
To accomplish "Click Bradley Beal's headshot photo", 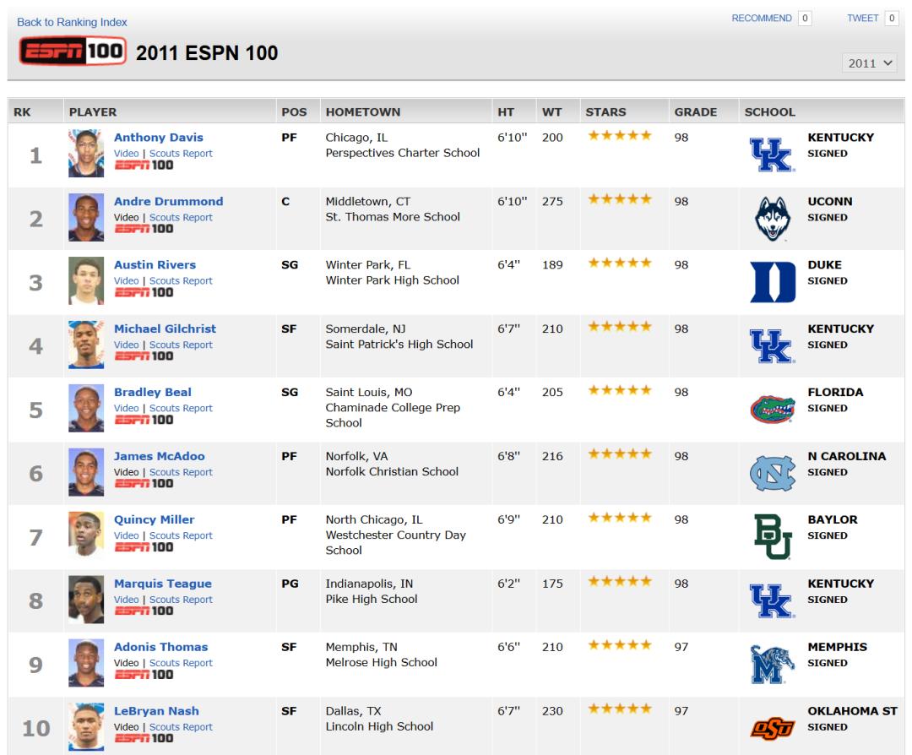I will tap(85, 408).
